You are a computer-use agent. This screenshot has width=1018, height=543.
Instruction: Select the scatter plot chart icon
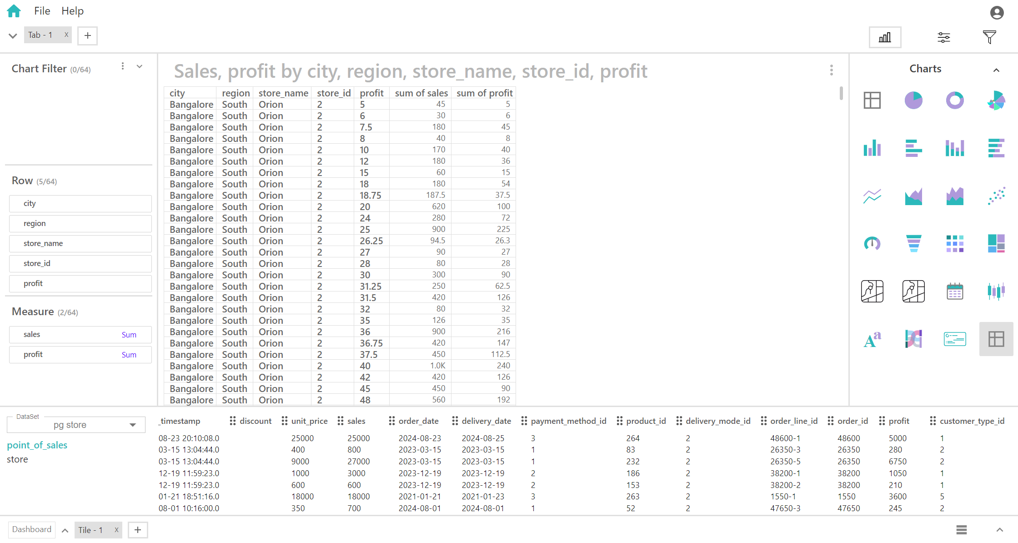point(996,196)
